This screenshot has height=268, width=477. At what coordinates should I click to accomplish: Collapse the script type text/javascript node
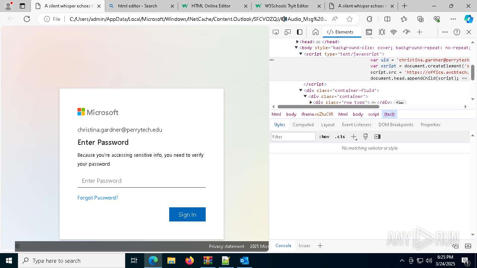pos(301,54)
